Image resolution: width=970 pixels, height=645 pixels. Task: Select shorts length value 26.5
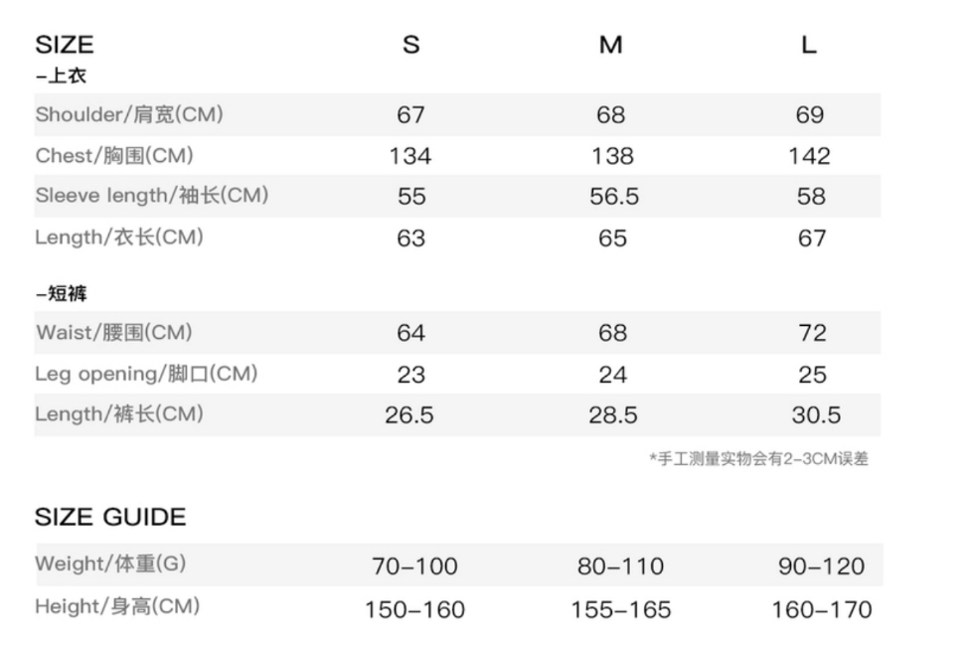(x=409, y=415)
